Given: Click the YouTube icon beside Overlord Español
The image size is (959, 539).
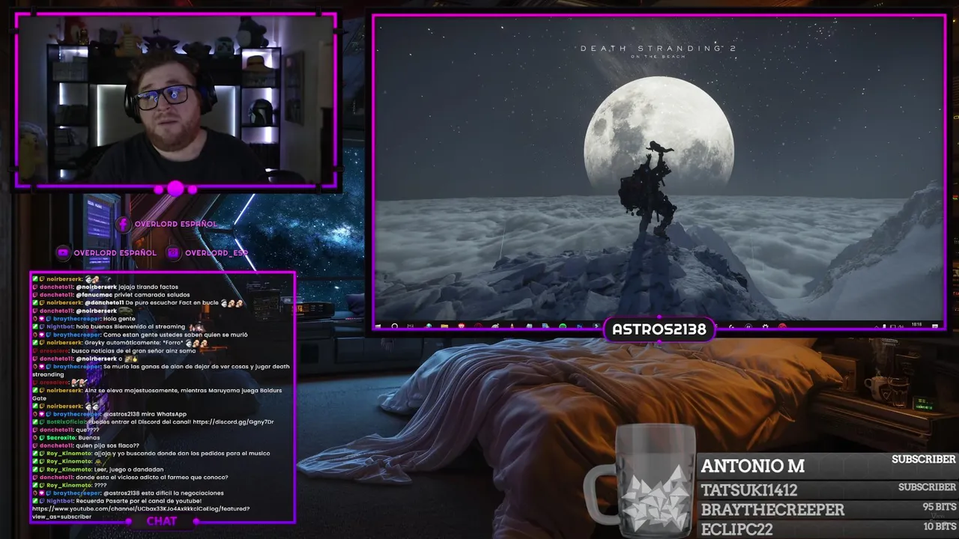Looking at the screenshot, I should point(63,253).
